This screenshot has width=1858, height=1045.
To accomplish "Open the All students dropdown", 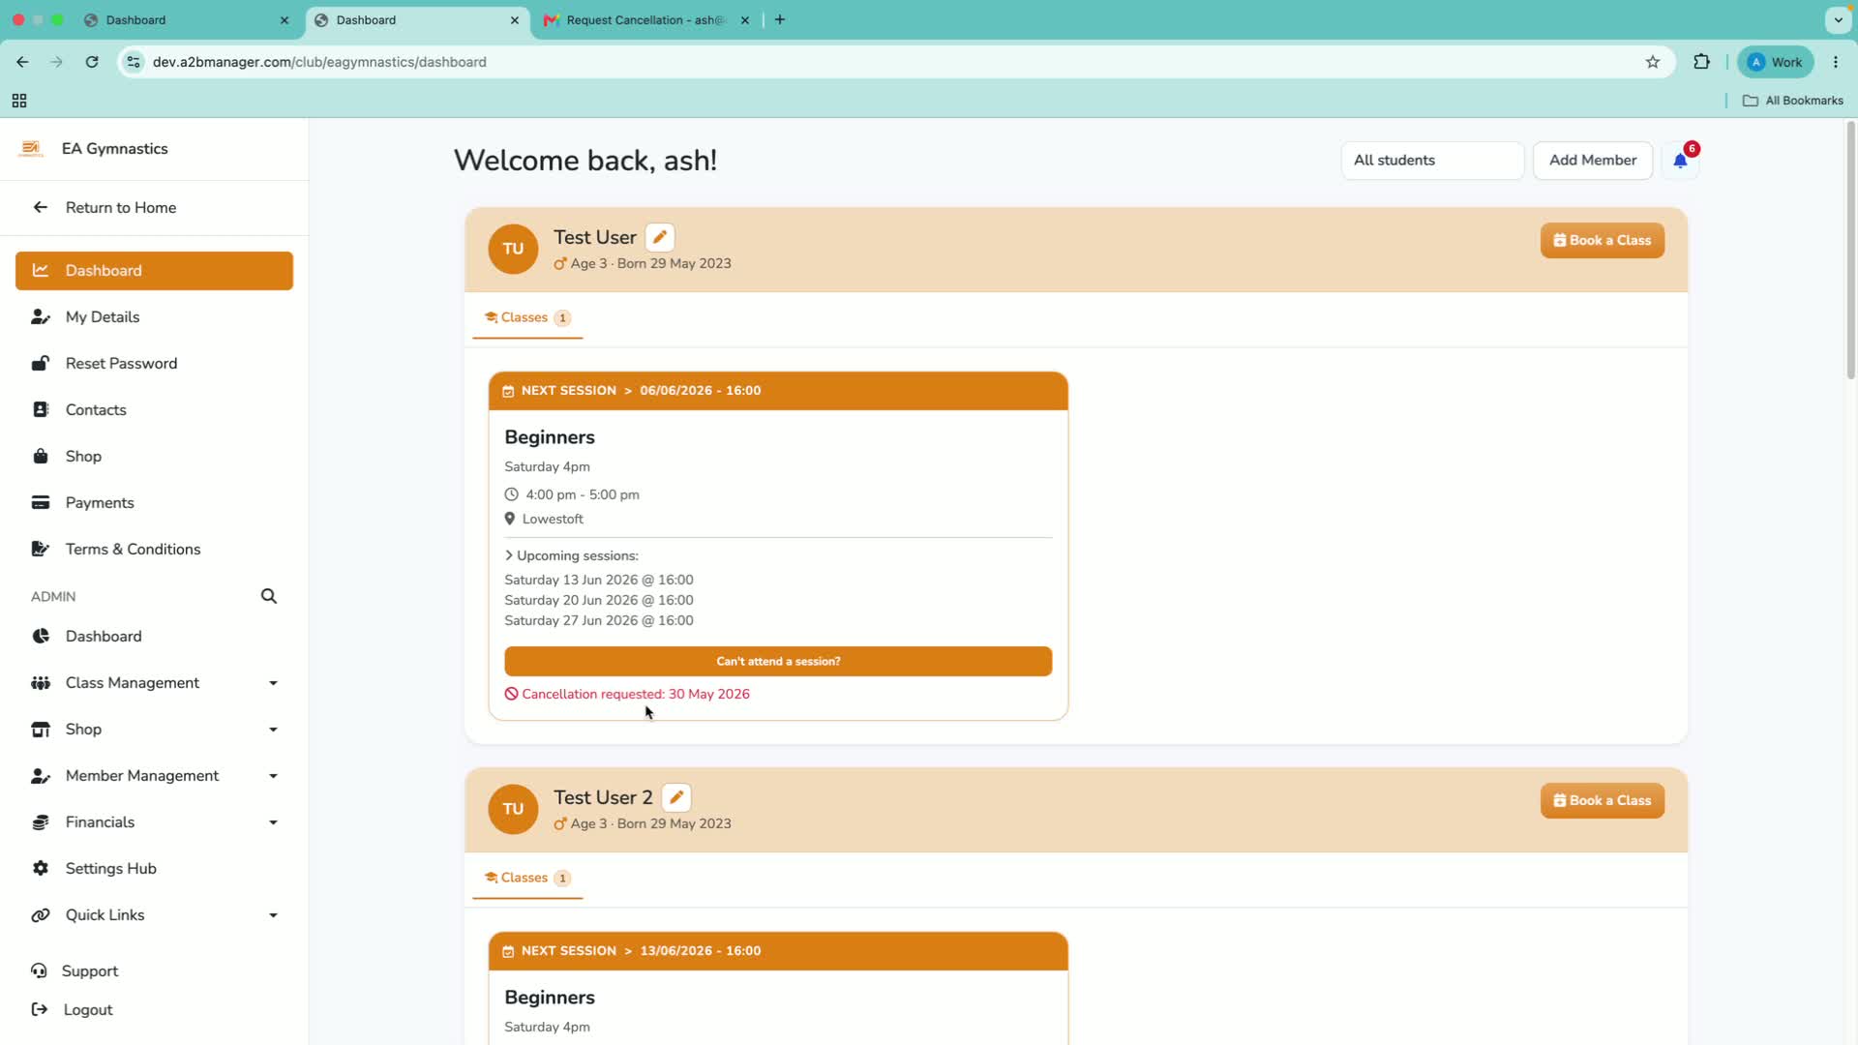I will [1432, 161].
